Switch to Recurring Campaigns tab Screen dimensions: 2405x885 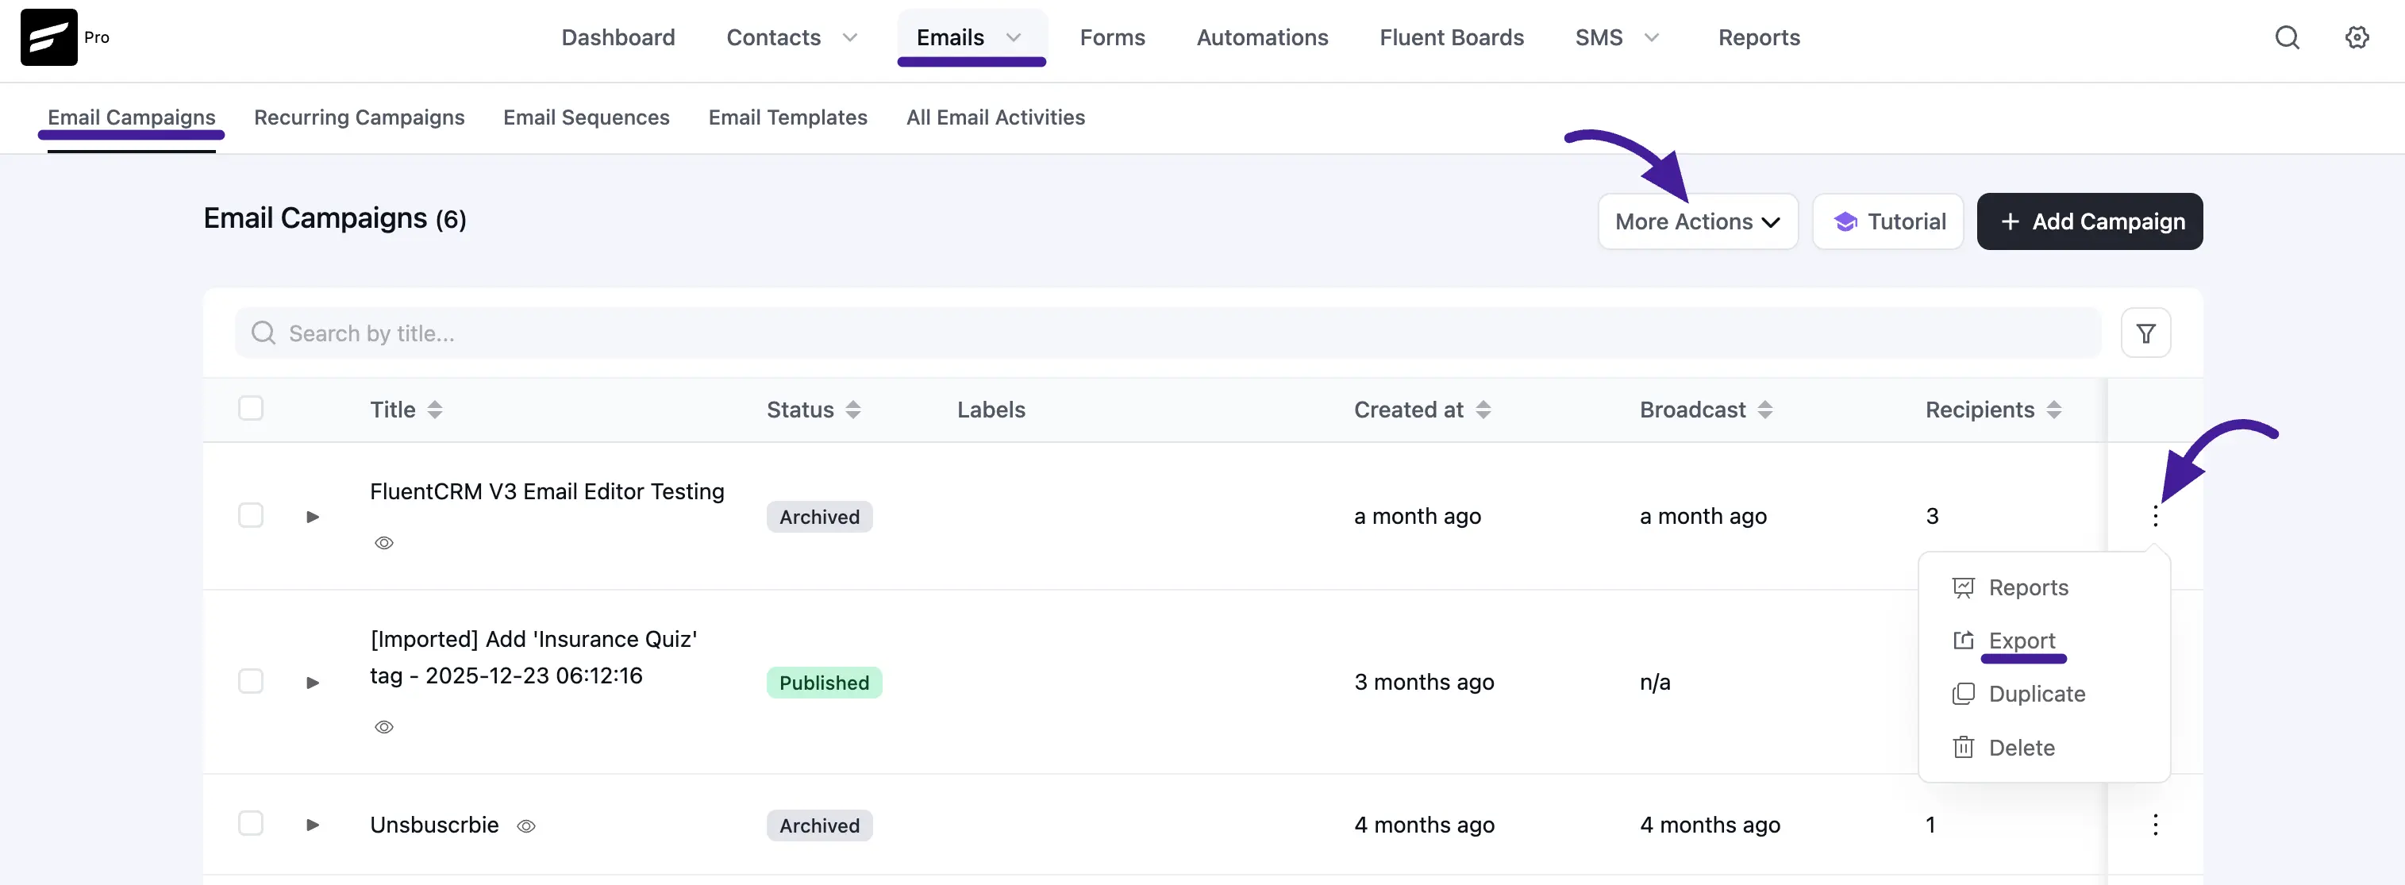[x=359, y=117]
